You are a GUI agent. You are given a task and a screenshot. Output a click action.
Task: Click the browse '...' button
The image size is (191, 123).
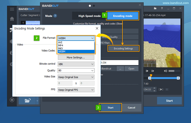(x=120, y=69)
